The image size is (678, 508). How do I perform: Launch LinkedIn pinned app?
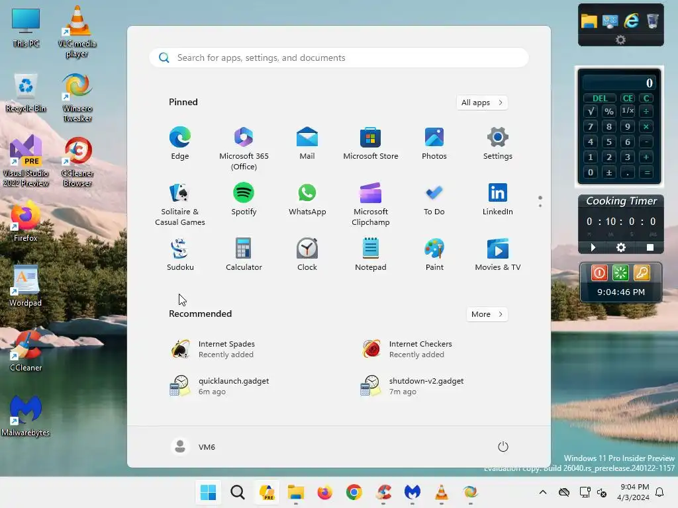coord(498,199)
